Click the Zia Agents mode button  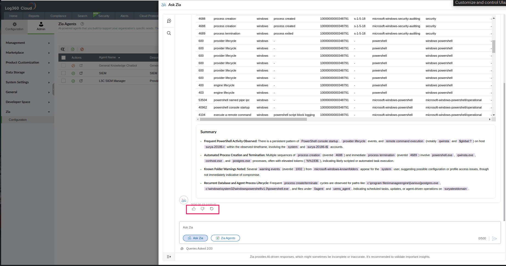pyautogui.click(x=225, y=238)
